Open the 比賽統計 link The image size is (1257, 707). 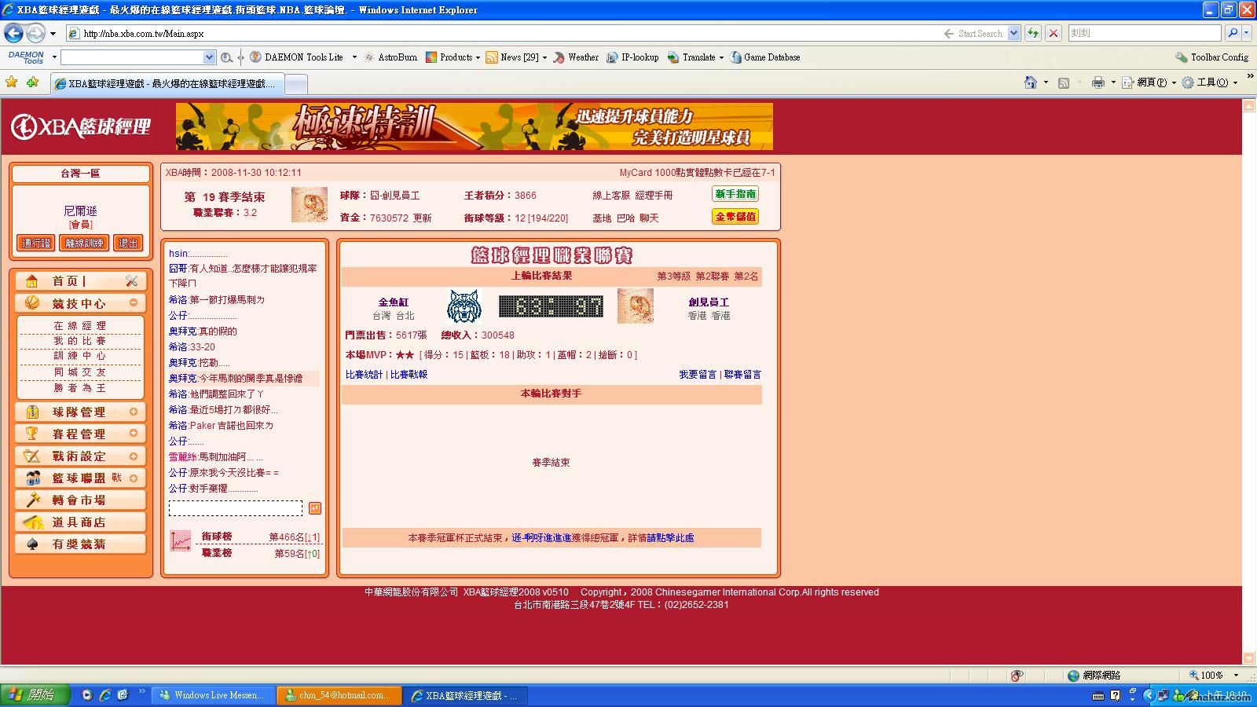(364, 375)
